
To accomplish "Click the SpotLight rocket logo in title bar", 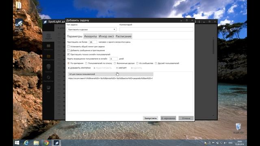I will (45, 21).
